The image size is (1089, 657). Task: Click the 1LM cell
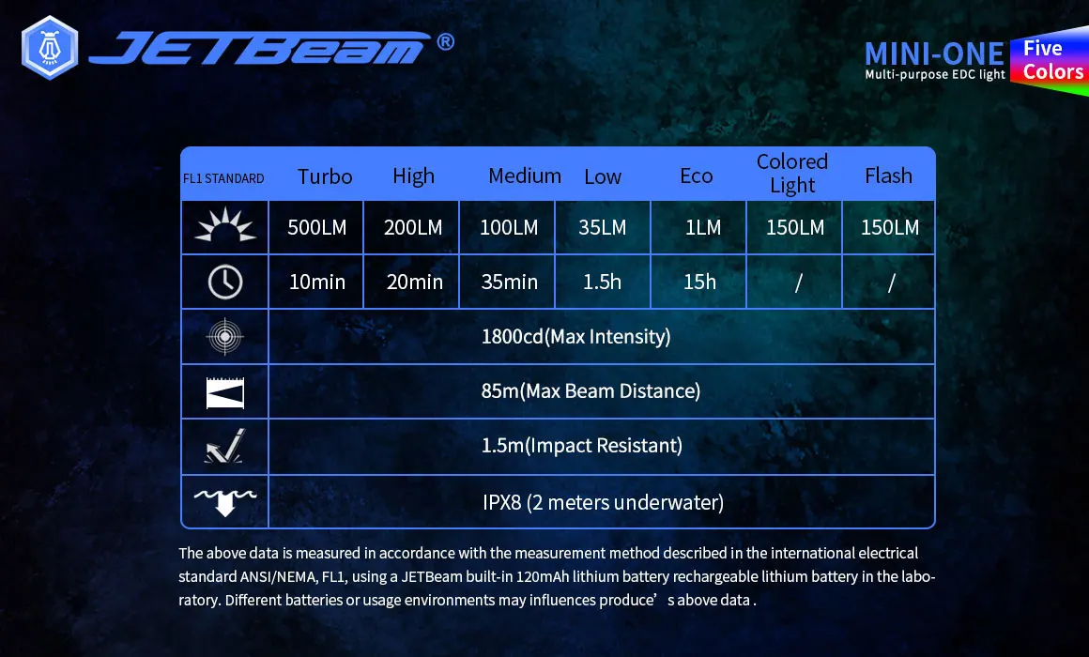tap(698, 227)
